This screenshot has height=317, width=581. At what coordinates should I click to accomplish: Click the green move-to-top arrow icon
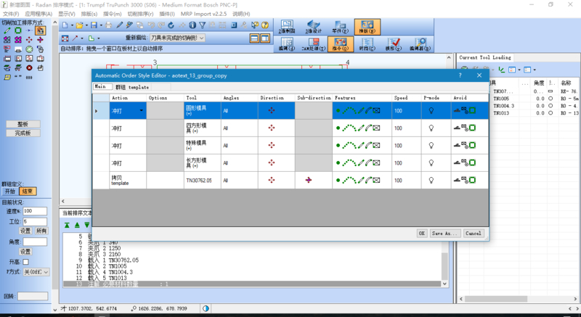[66, 225]
